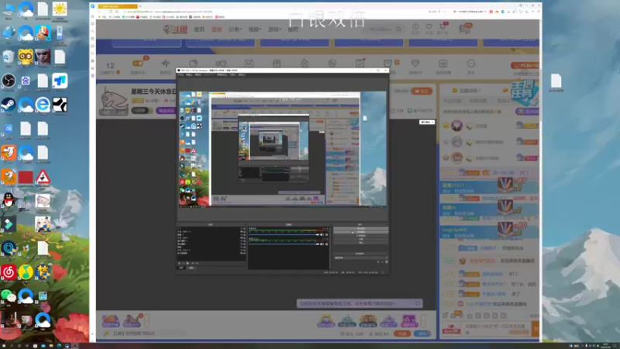Adjust second OBS mixer volume slider

(284, 244)
